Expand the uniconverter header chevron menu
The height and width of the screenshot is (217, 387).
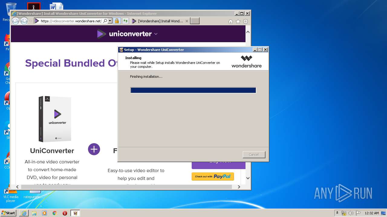point(156,34)
